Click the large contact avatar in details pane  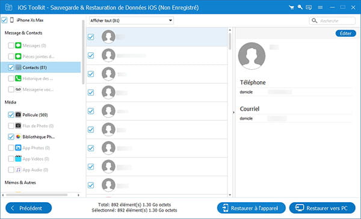pyautogui.click(x=251, y=56)
